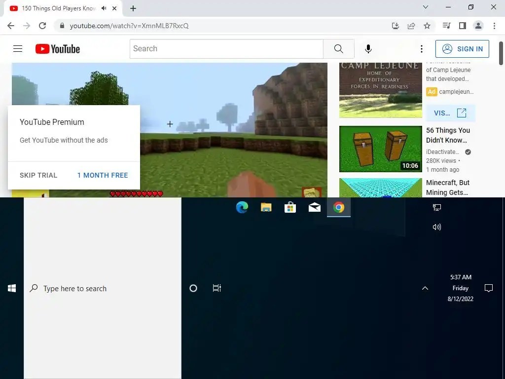Open the Camp Lejeune ad thumbnail
Image resolution: width=505 pixels, height=379 pixels.
(380, 90)
